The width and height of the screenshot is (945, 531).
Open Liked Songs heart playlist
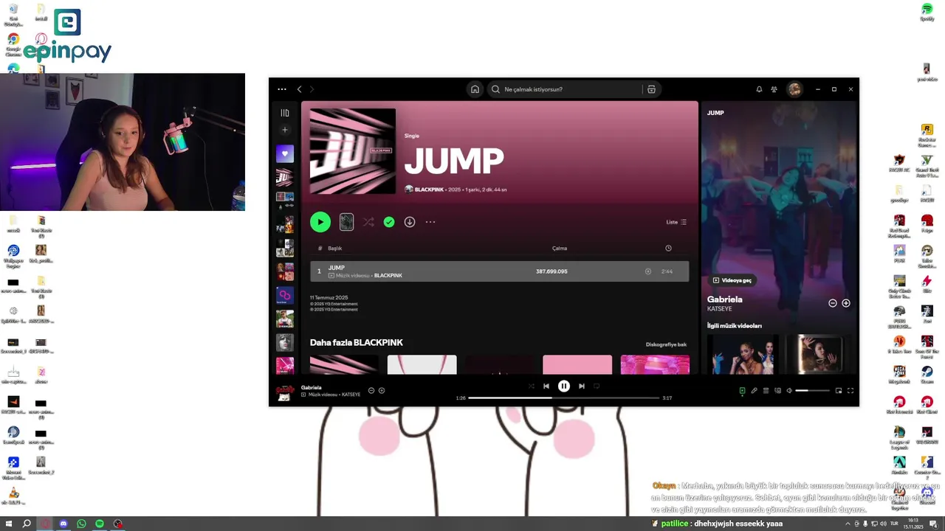pyautogui.click(x=285, y=153)
